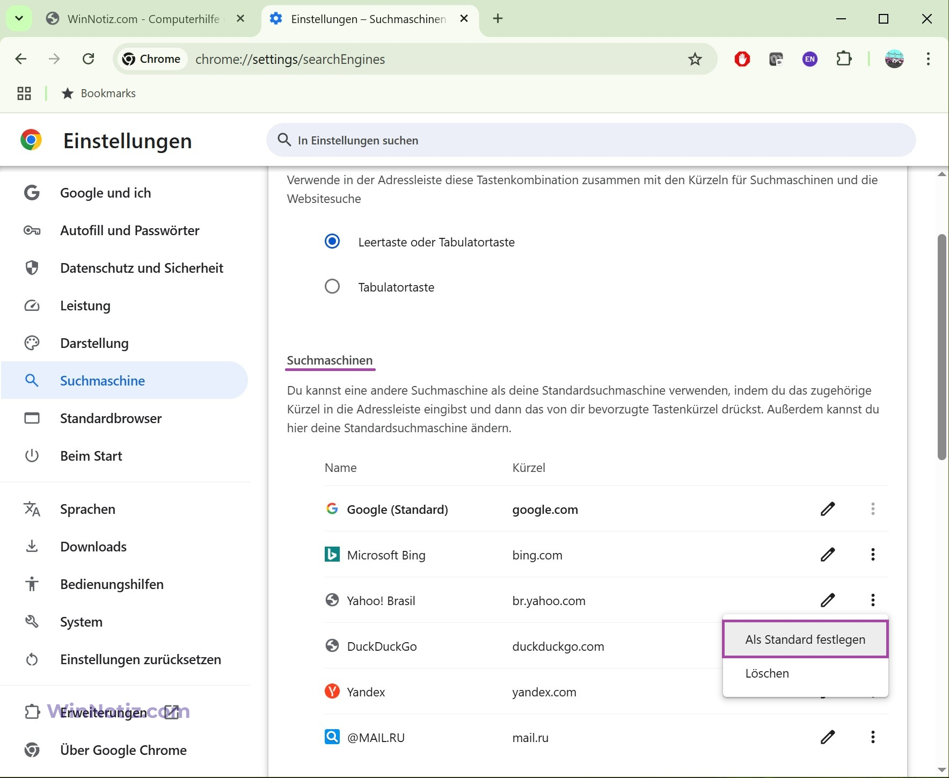
Task: Open Bedienungshilfen settings
Action: [x=125, y=584]
